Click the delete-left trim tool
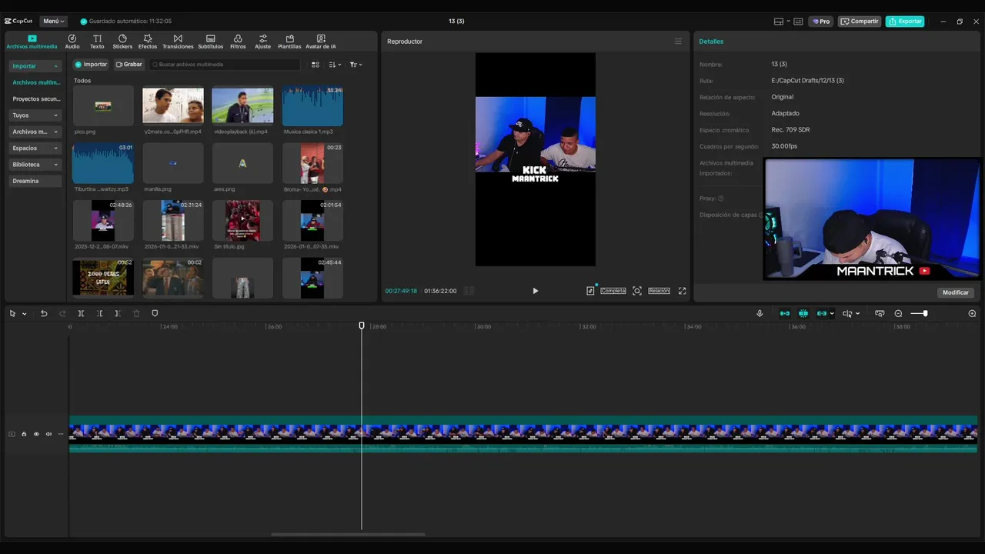This screenshot has width=985, height=554. [x=99, y=313]
